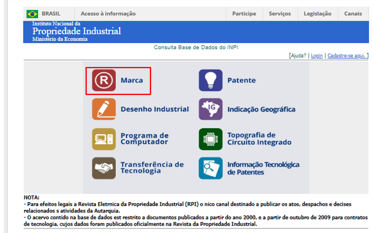The image size is (373, 233).
Task: Open Topografia de Circuito Integrado label
Action: [259, 139]
